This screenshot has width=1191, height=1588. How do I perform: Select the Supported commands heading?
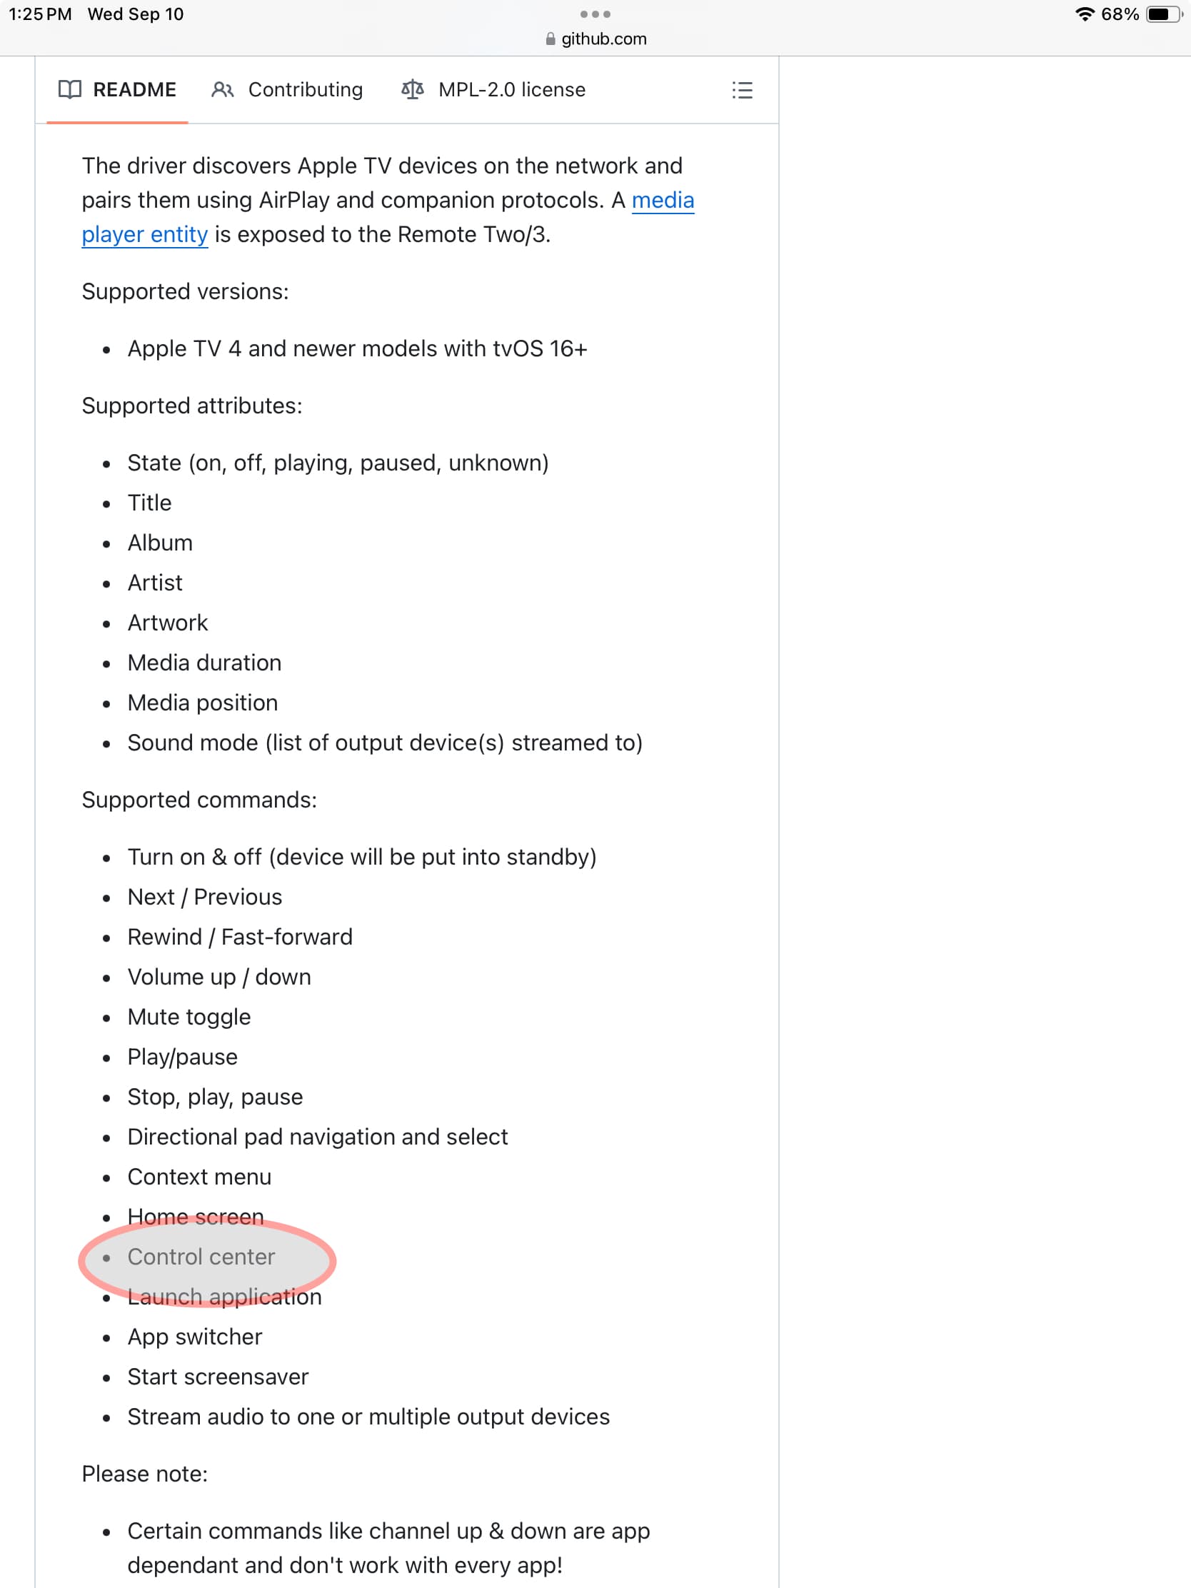point(200,798)
